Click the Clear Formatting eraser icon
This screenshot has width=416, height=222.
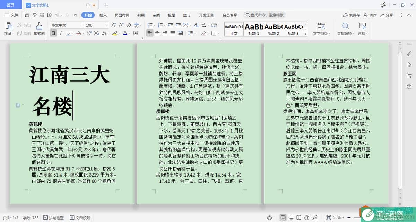click(129, 25)
